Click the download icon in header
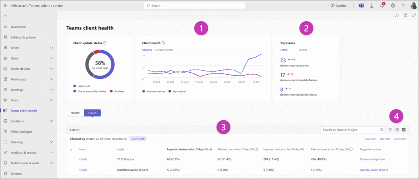 pos(372,5)
